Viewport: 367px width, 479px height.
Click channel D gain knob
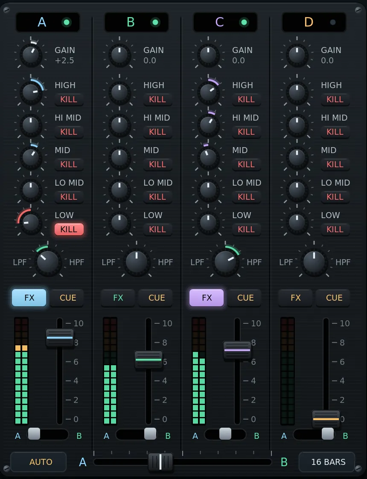point(297,55)
